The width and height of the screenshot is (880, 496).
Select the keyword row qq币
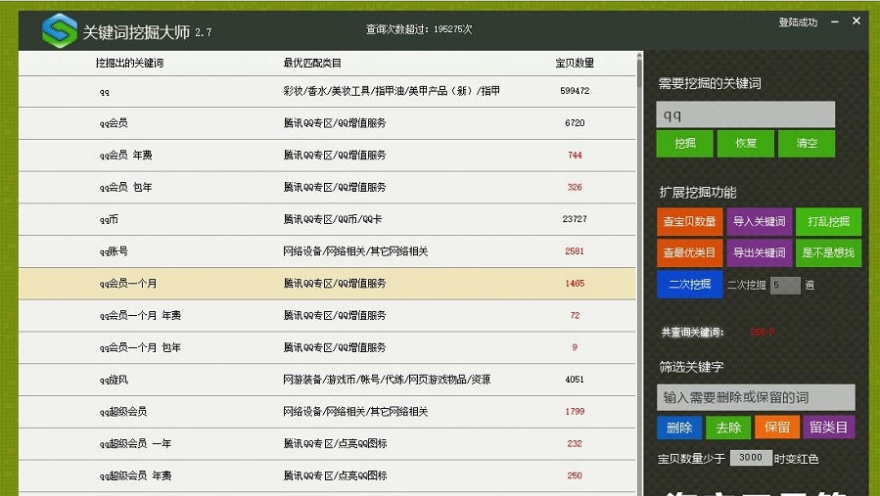[x=327, y=219]
